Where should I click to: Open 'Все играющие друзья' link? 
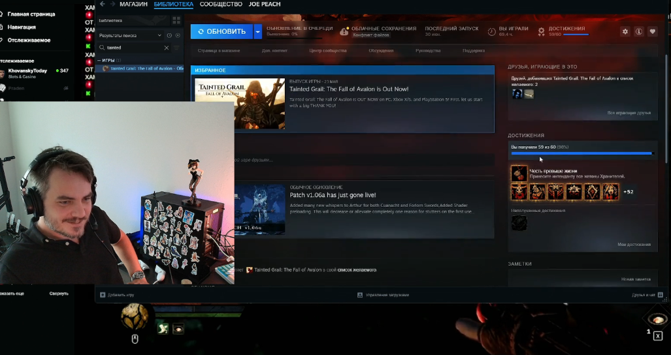[x=629, y=113]
